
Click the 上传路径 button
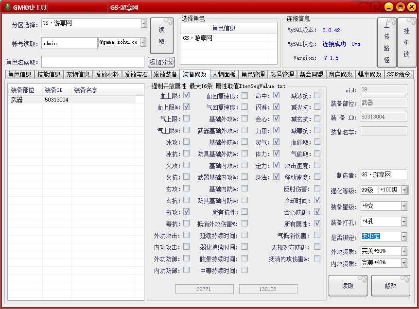[386, 43]
